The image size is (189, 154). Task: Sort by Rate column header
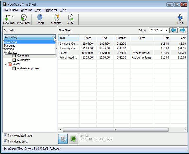pyautogui.click(x=162, y=38)
